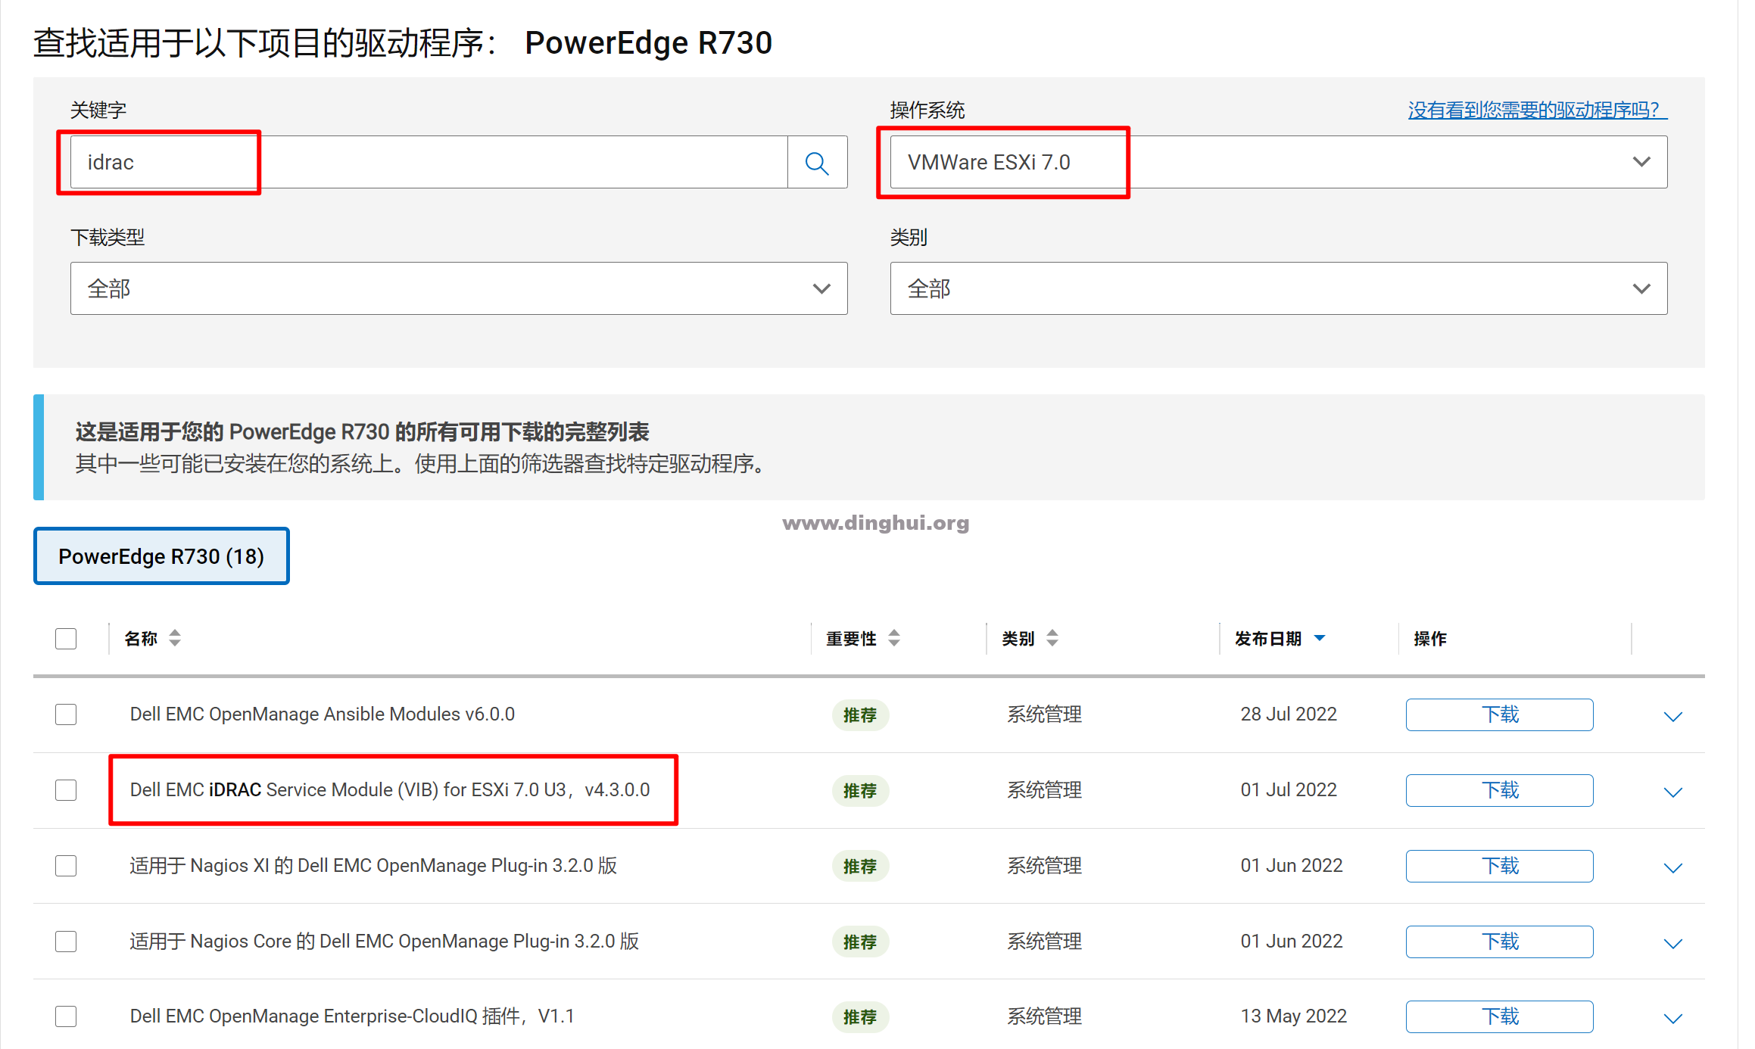This screenshot has height=1049, width=1755.
Task: Click the 28 Jul 2022 date cell
Action: 1289,714
